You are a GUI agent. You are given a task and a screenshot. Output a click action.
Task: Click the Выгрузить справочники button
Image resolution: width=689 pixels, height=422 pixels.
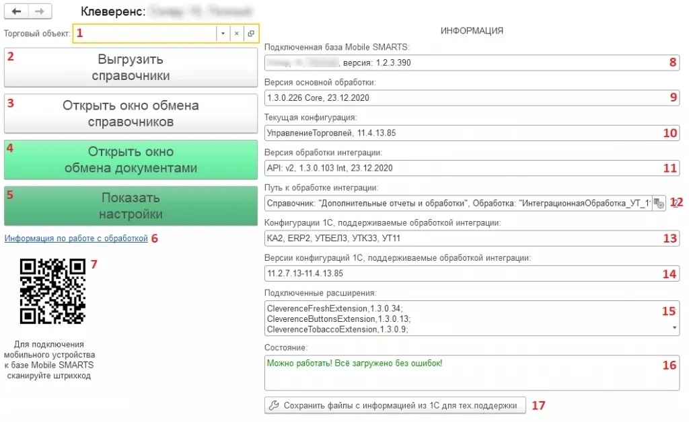pos(131,68)
